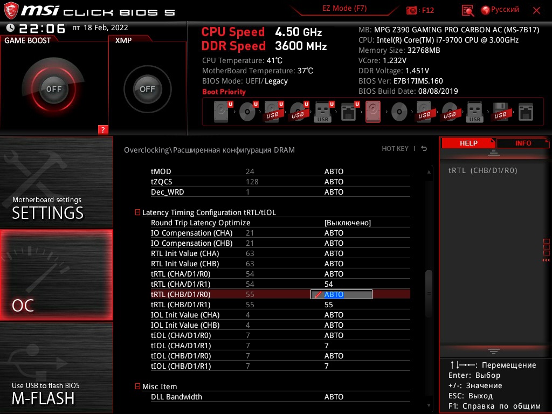Select UEFI USB CD/DVD boot icon
The height and width of the screenshot is (414, 552).
point(299,112)
